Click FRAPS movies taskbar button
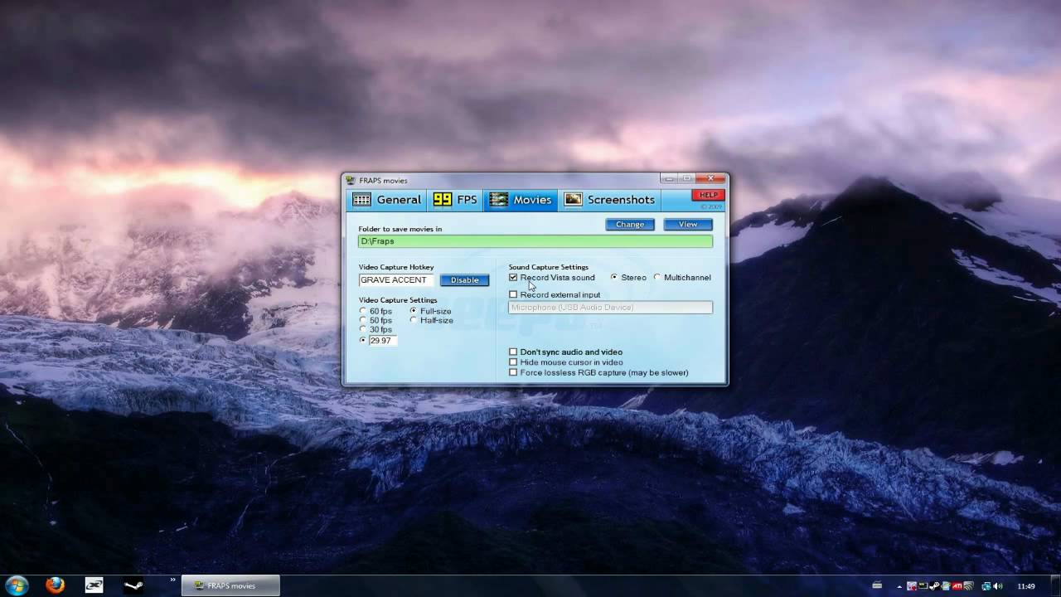 (x=230, y=585)
